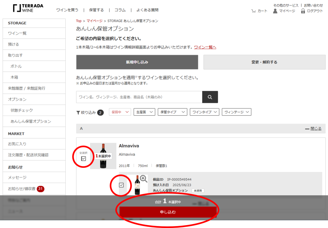Open 預ける in sidebar
Image resolution: width=328 pixels, height=228 pixels.
click(x=34, y=44)
